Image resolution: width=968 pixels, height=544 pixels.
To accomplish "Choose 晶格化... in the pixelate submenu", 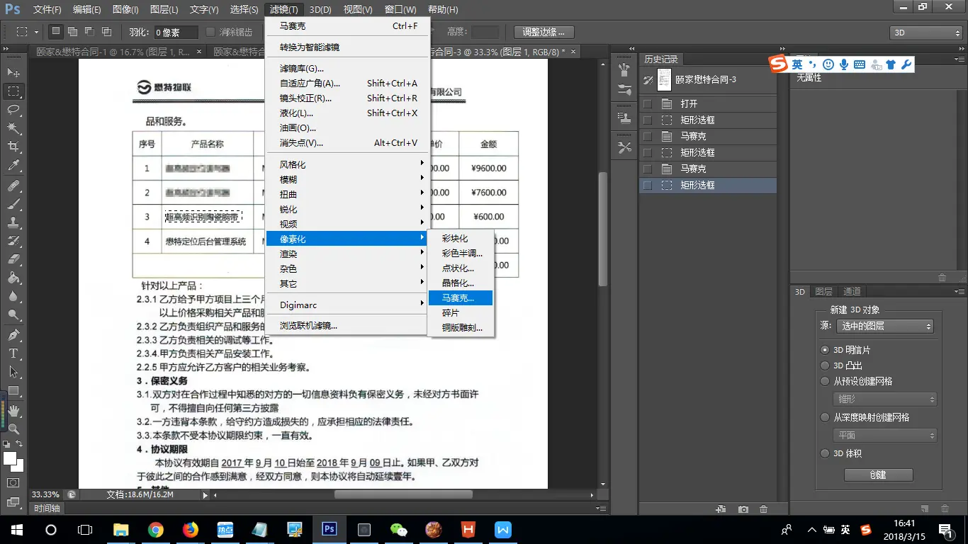I will [461, 283].
